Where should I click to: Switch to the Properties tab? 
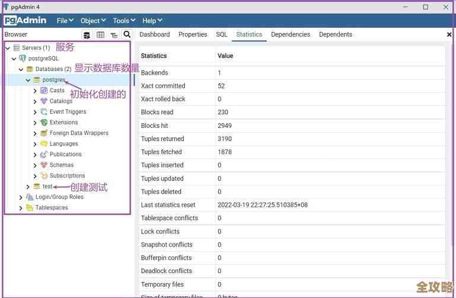193,34
